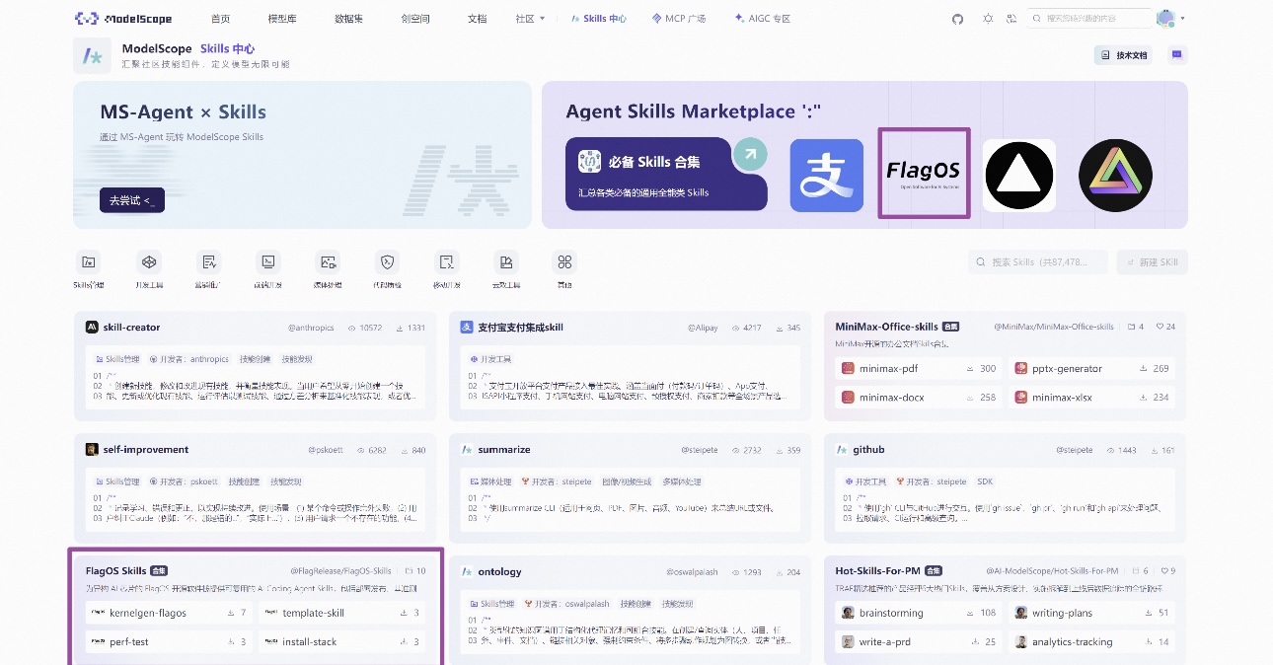Open the 必备 Skills 合集 card

coord(666,174)
